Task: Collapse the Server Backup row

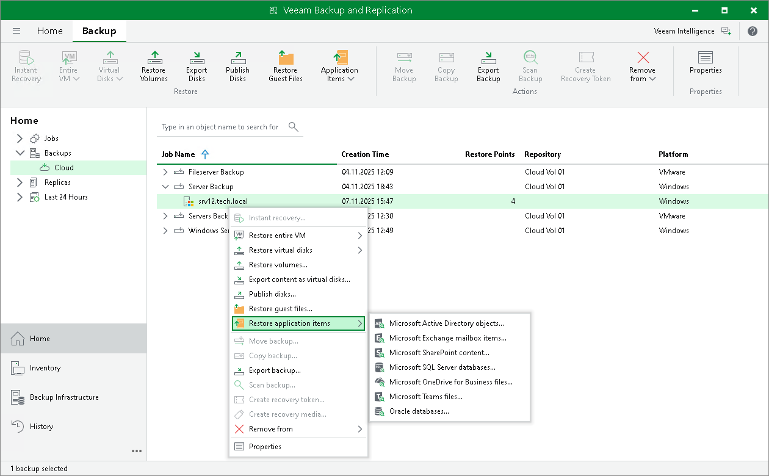Action: [x=165, y=187]
